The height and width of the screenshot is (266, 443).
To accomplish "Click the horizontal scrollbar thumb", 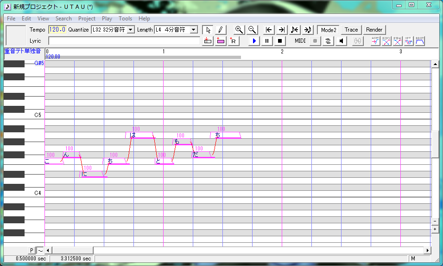I will click(72, 250).
